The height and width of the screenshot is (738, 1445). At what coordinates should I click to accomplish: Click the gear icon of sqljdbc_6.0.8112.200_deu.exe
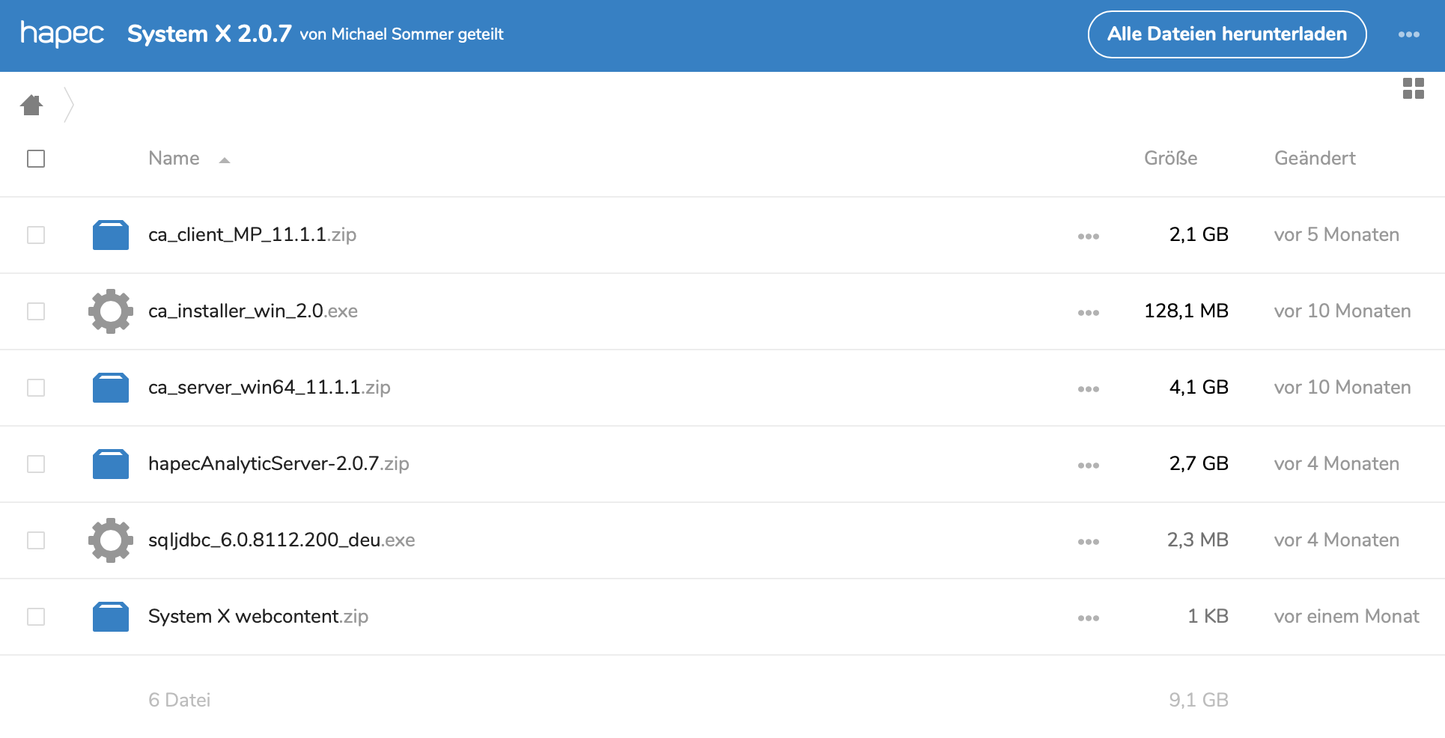click(x=111, y=540)
